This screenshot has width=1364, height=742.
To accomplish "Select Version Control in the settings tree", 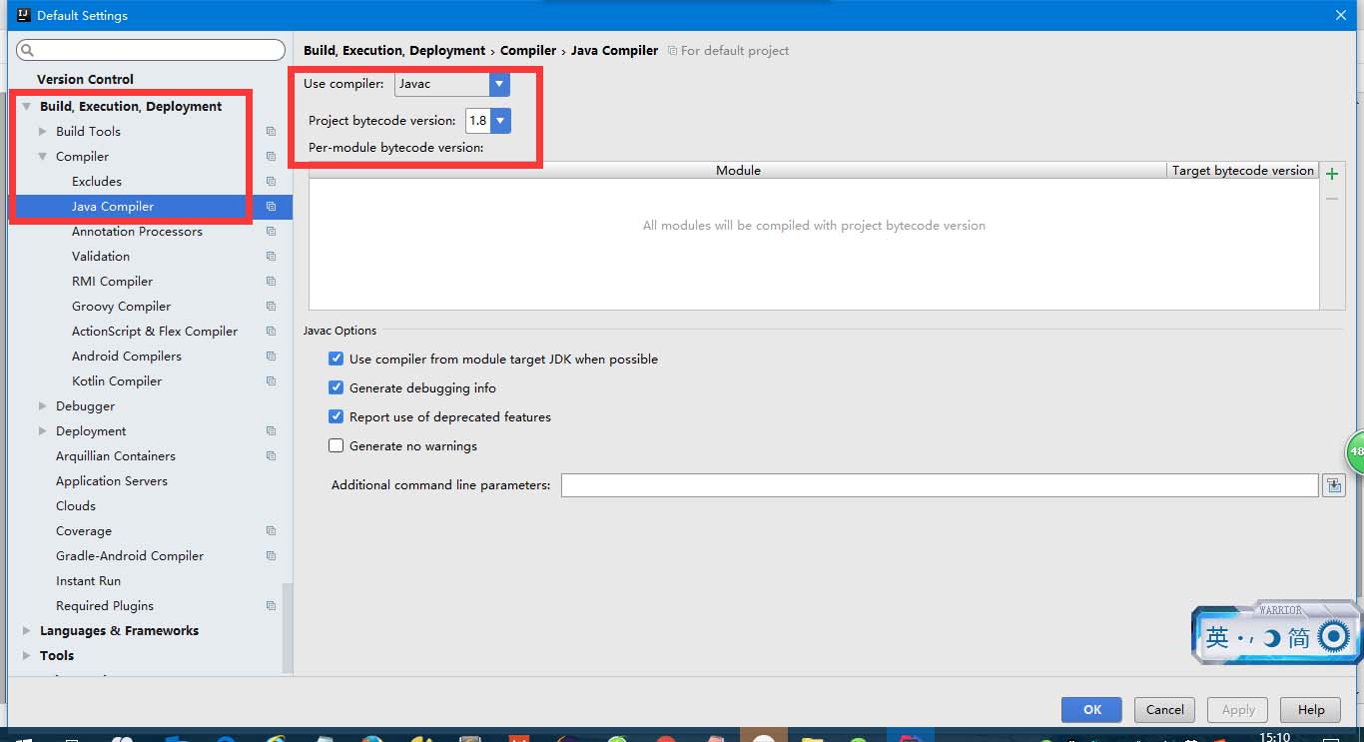I will coord(85,79).
